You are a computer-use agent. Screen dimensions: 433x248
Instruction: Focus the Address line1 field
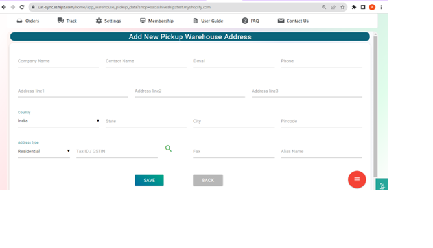tap(73, 91)
